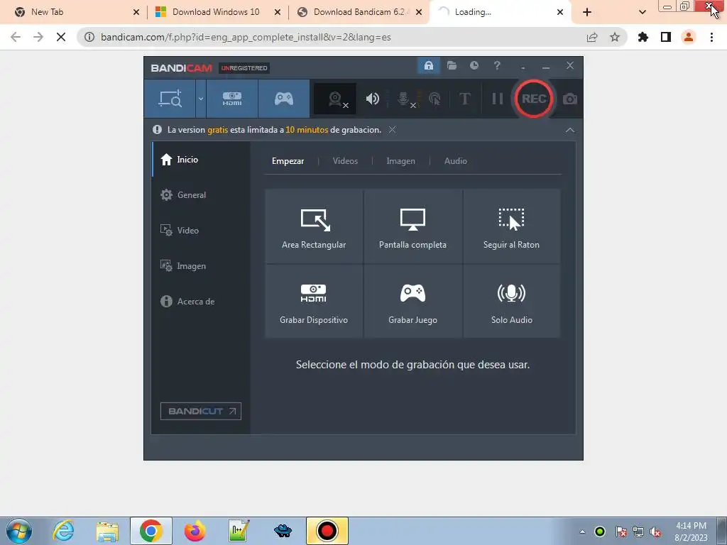Image resolution: width=727 pixels, height=545 pixels.
Task: Choose Seguir al Raton recording mode tile
Action: pos(512,226)
